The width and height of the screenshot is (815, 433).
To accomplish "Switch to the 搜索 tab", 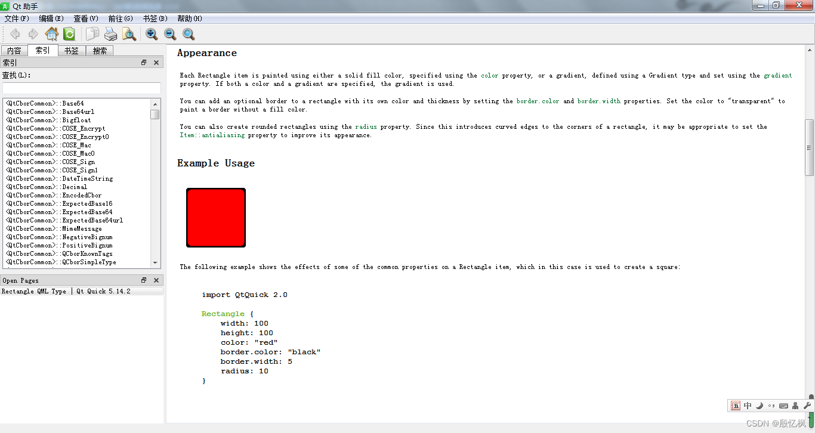I will (x=99, y=50).
